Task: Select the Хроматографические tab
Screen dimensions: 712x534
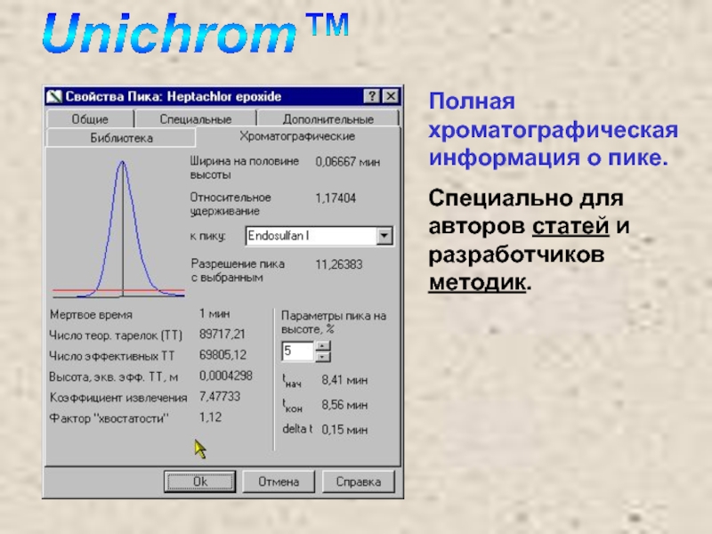Action: (297, 136)
